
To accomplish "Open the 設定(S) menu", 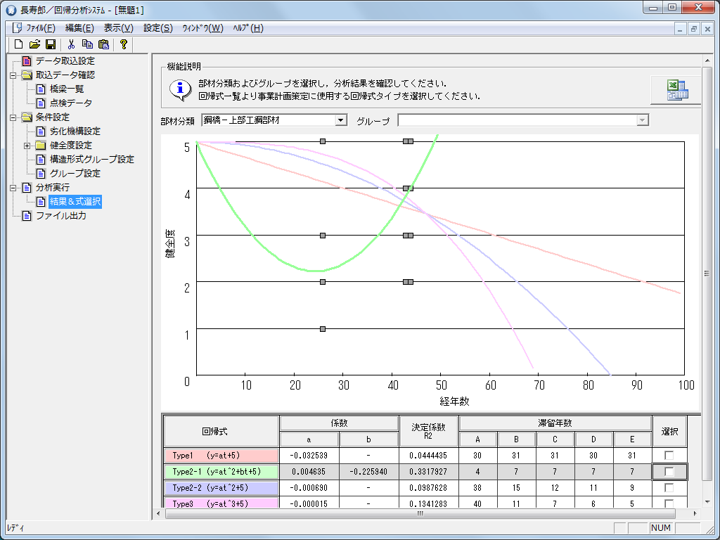I will click(157, 28).
